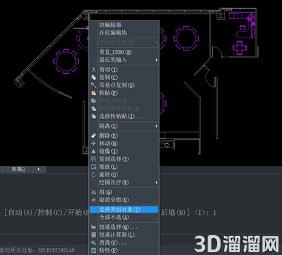Image resolution: width=282 pixels, height=255 pixels.
Task: Click 选择性粘贴(I)... text in the menu
Action: (121, 116)
